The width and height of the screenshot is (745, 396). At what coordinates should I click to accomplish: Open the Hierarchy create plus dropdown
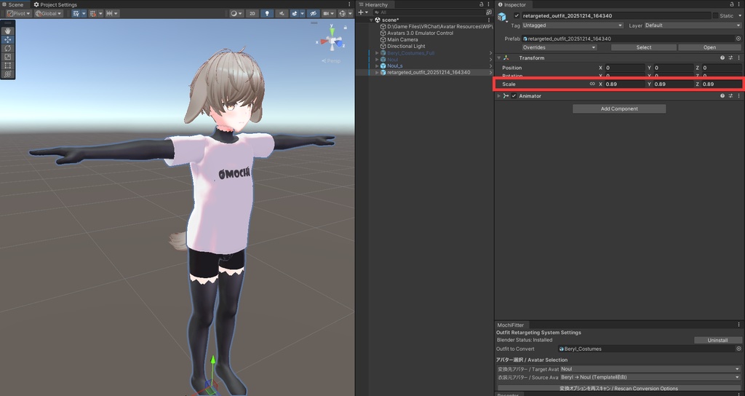363,12
